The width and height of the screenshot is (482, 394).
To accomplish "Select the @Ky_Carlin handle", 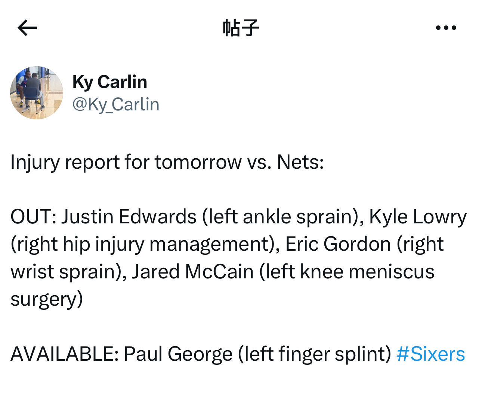I will pyautogui.click(x=116, y=104).
